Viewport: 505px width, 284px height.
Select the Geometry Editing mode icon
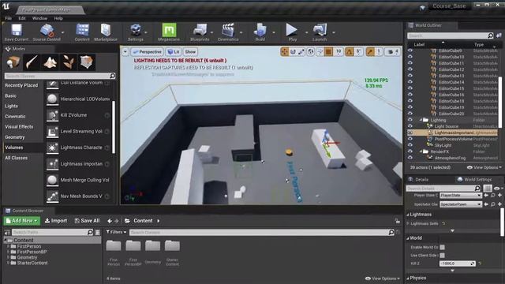click(87, 62)
